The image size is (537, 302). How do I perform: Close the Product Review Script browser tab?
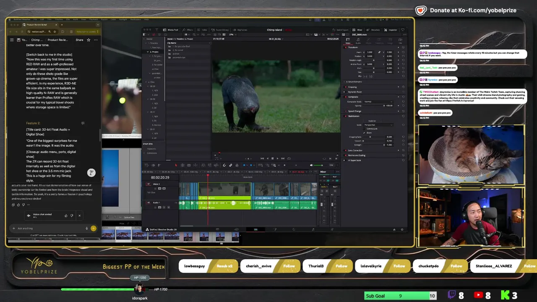[x=56, y=25]
